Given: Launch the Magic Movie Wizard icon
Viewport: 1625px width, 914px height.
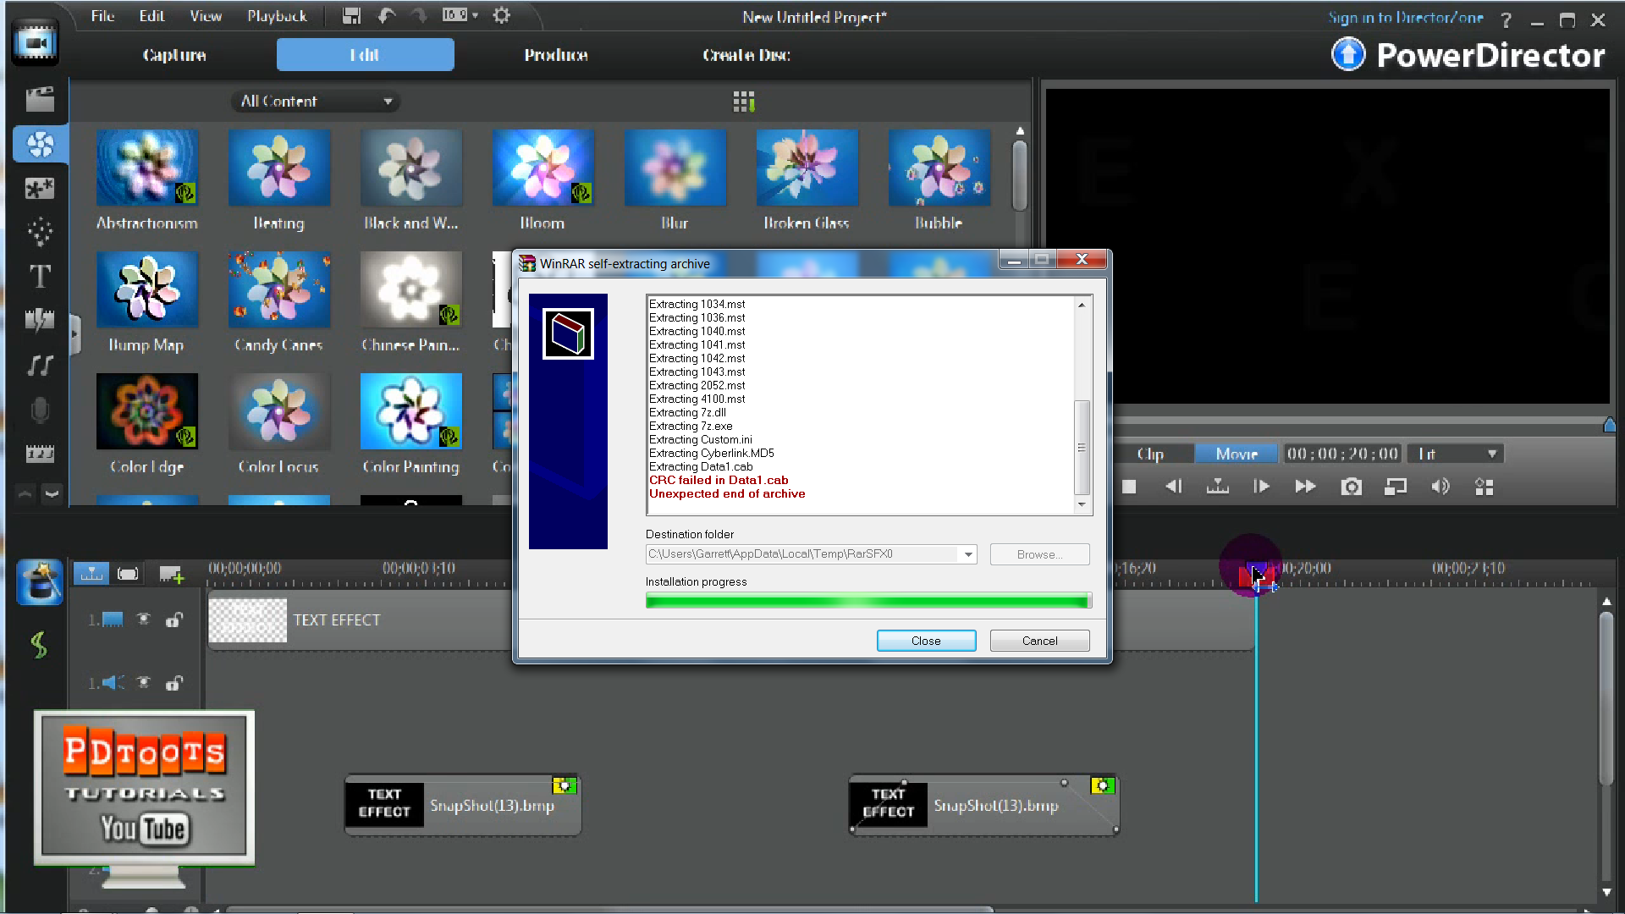Looking at the screenshot, I should (x=40, y=582).
